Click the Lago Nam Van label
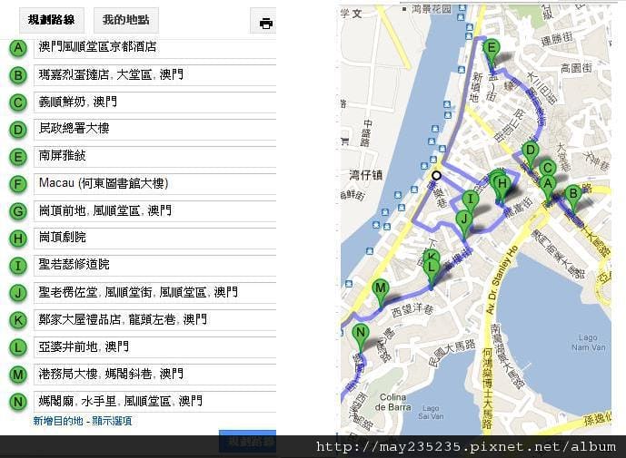 [589, 343]
